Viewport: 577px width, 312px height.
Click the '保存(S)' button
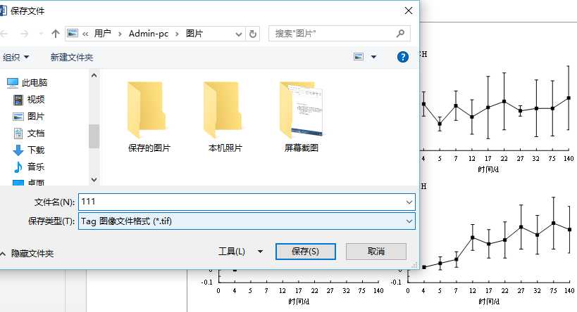[x=306, y=252]
